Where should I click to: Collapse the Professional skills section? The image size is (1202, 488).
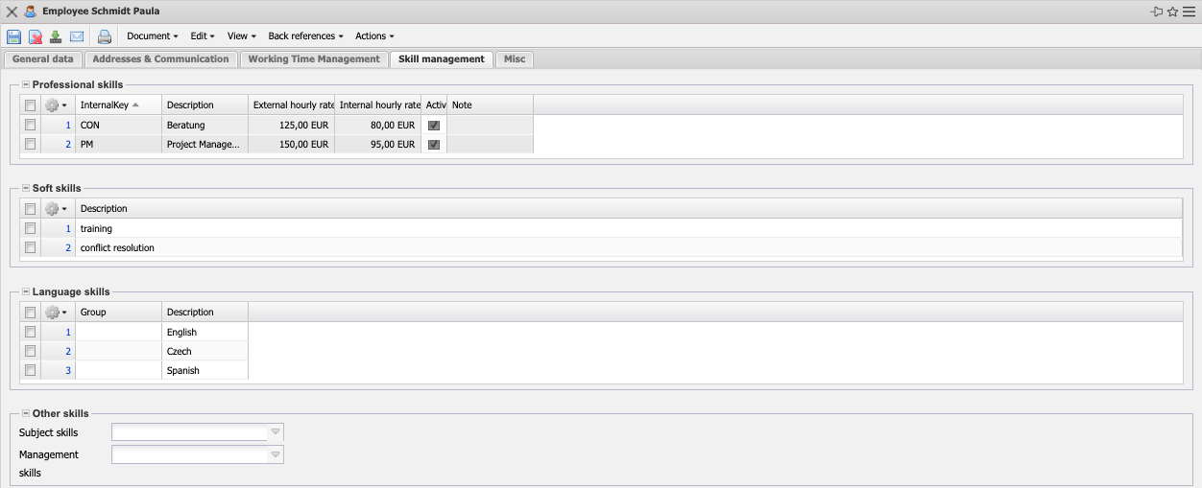click(x=26, y=84)
